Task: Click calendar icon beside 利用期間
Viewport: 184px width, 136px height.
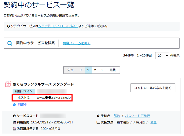Action: [x=14, y=122]
